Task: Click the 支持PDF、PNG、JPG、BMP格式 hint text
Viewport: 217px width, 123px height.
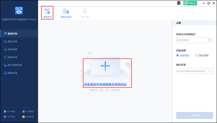Action: point(105,90)
